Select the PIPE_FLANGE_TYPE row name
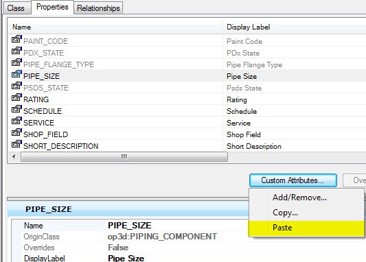 (x=58, y=64)
